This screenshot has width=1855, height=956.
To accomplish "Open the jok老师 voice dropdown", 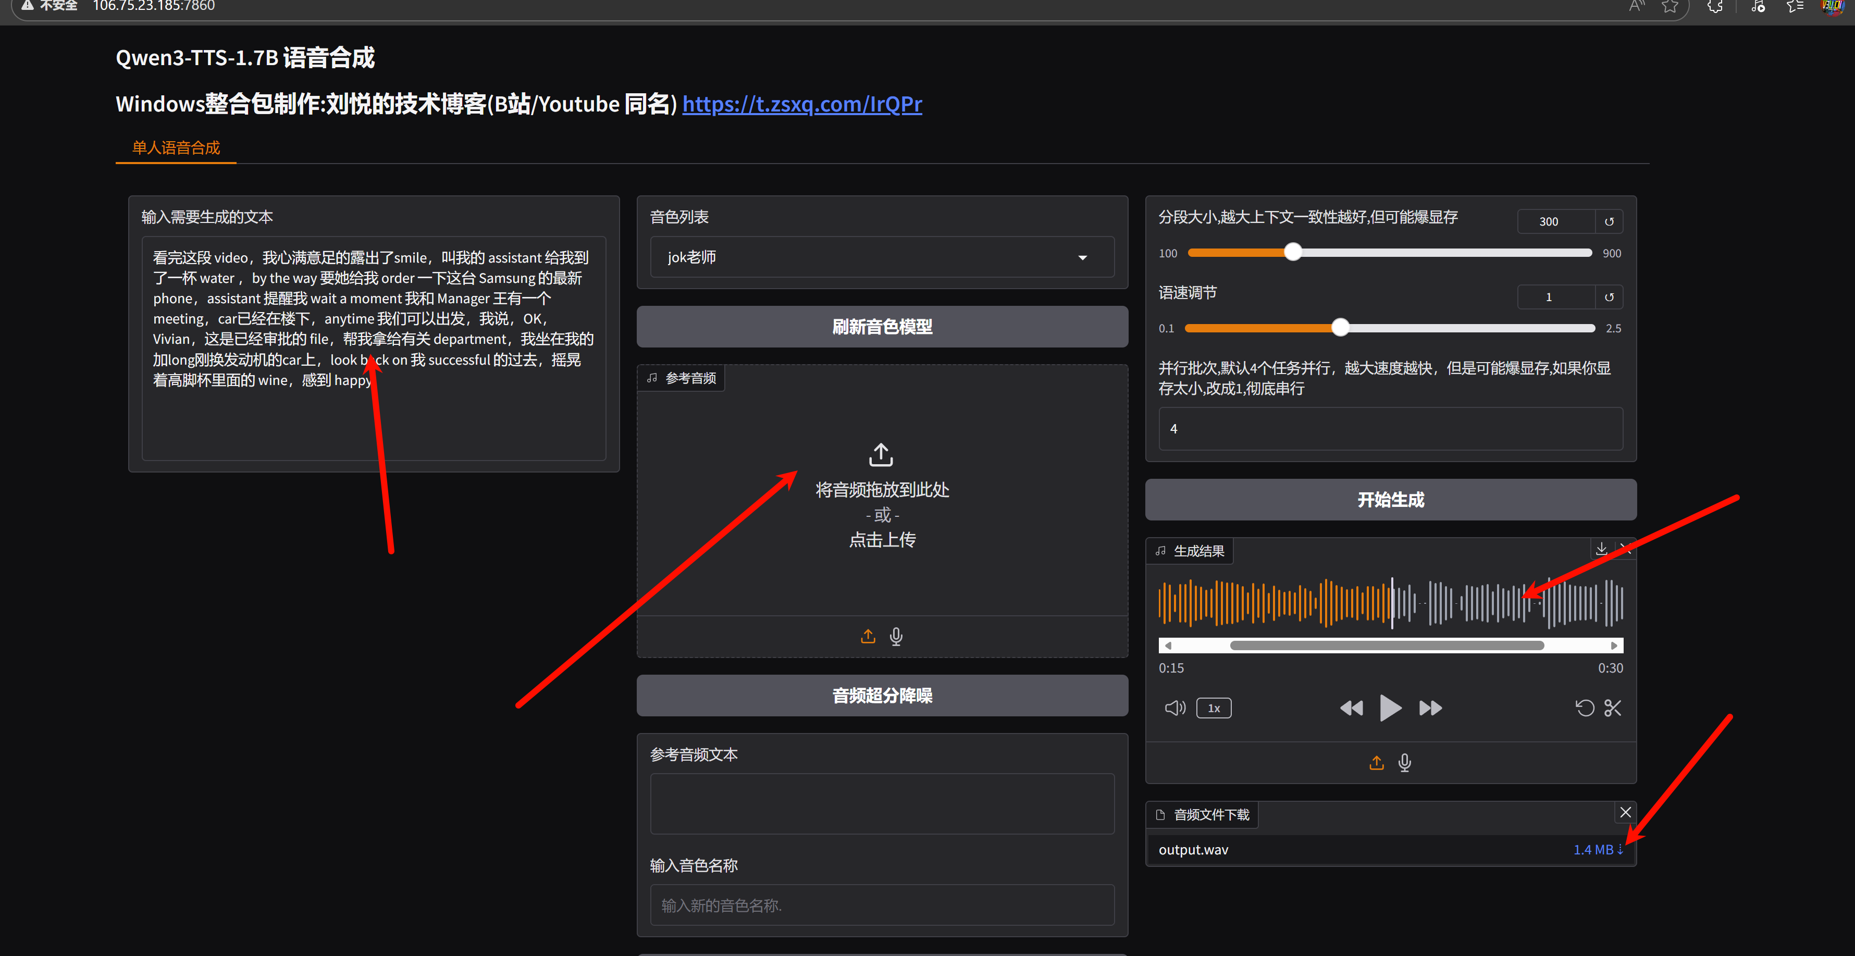I will point(882,257).
